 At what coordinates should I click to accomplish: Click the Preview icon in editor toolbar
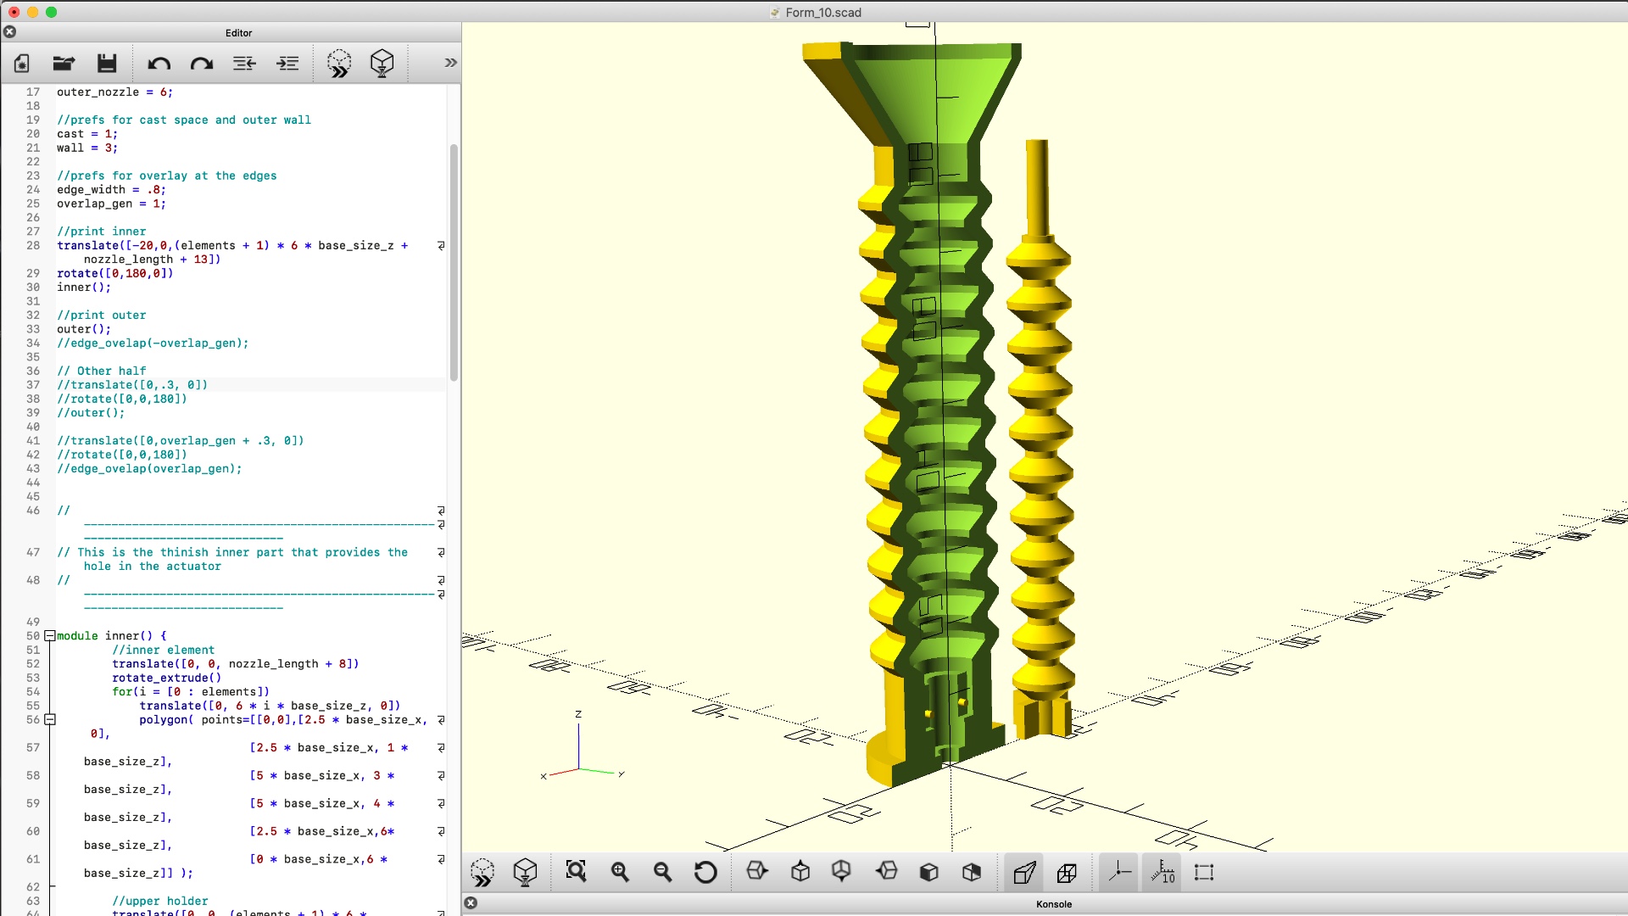[x=339, y=64]
